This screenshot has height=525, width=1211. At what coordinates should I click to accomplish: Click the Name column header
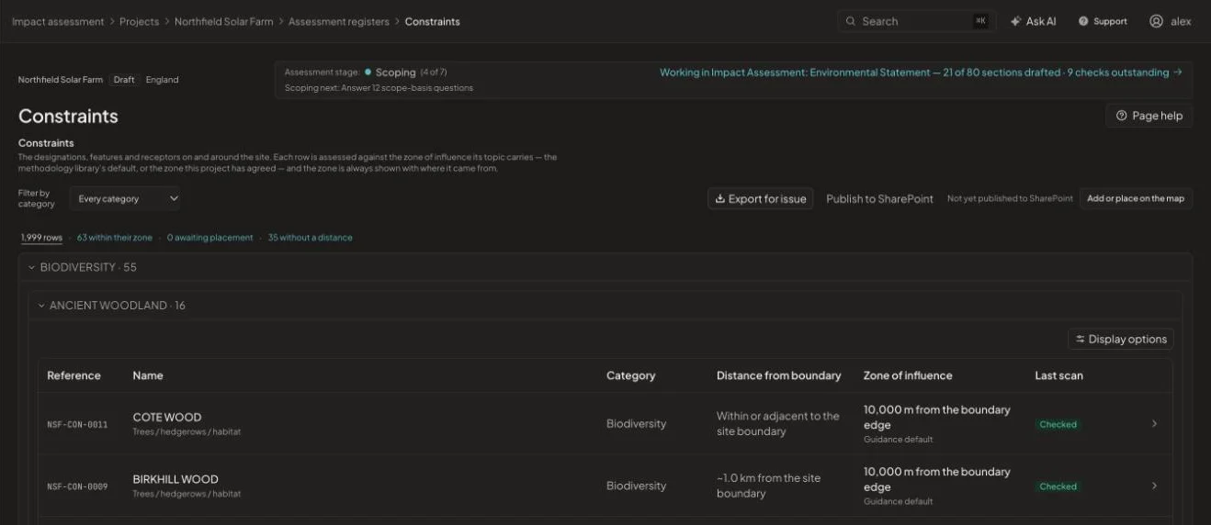[x=148, y=375]
